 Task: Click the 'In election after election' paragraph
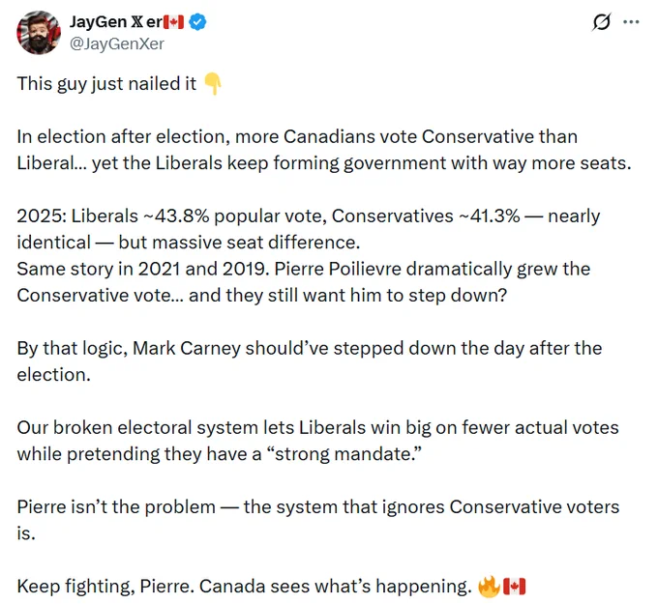[324, 150]
